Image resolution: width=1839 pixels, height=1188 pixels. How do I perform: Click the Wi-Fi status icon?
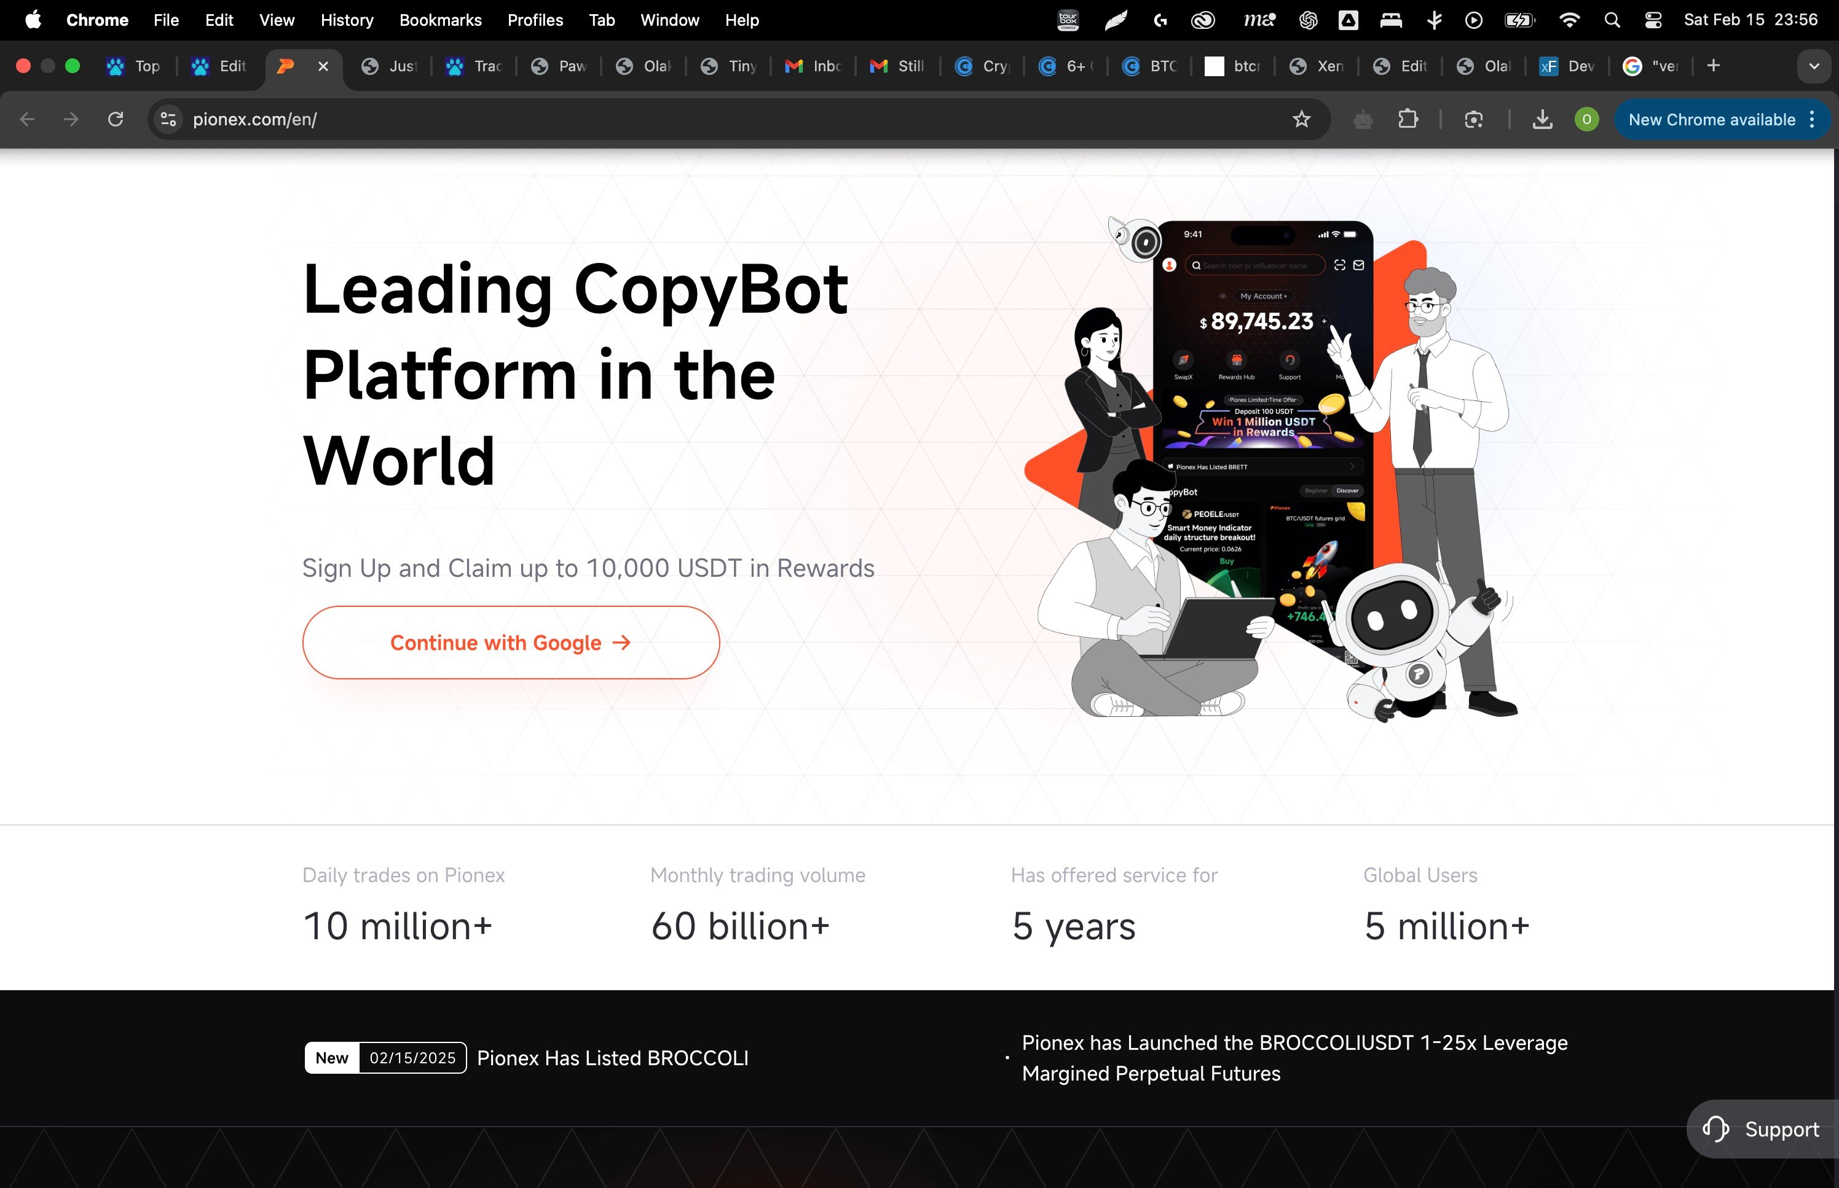(1569, 20)
